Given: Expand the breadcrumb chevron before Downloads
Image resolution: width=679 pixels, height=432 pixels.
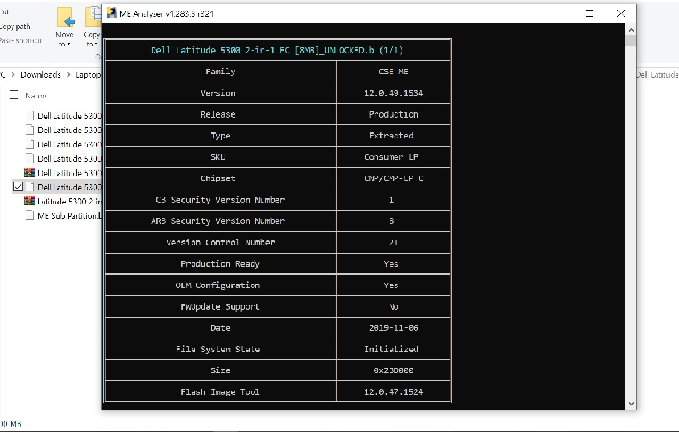Looking at the screenshot, I should (x=13, y=74).
